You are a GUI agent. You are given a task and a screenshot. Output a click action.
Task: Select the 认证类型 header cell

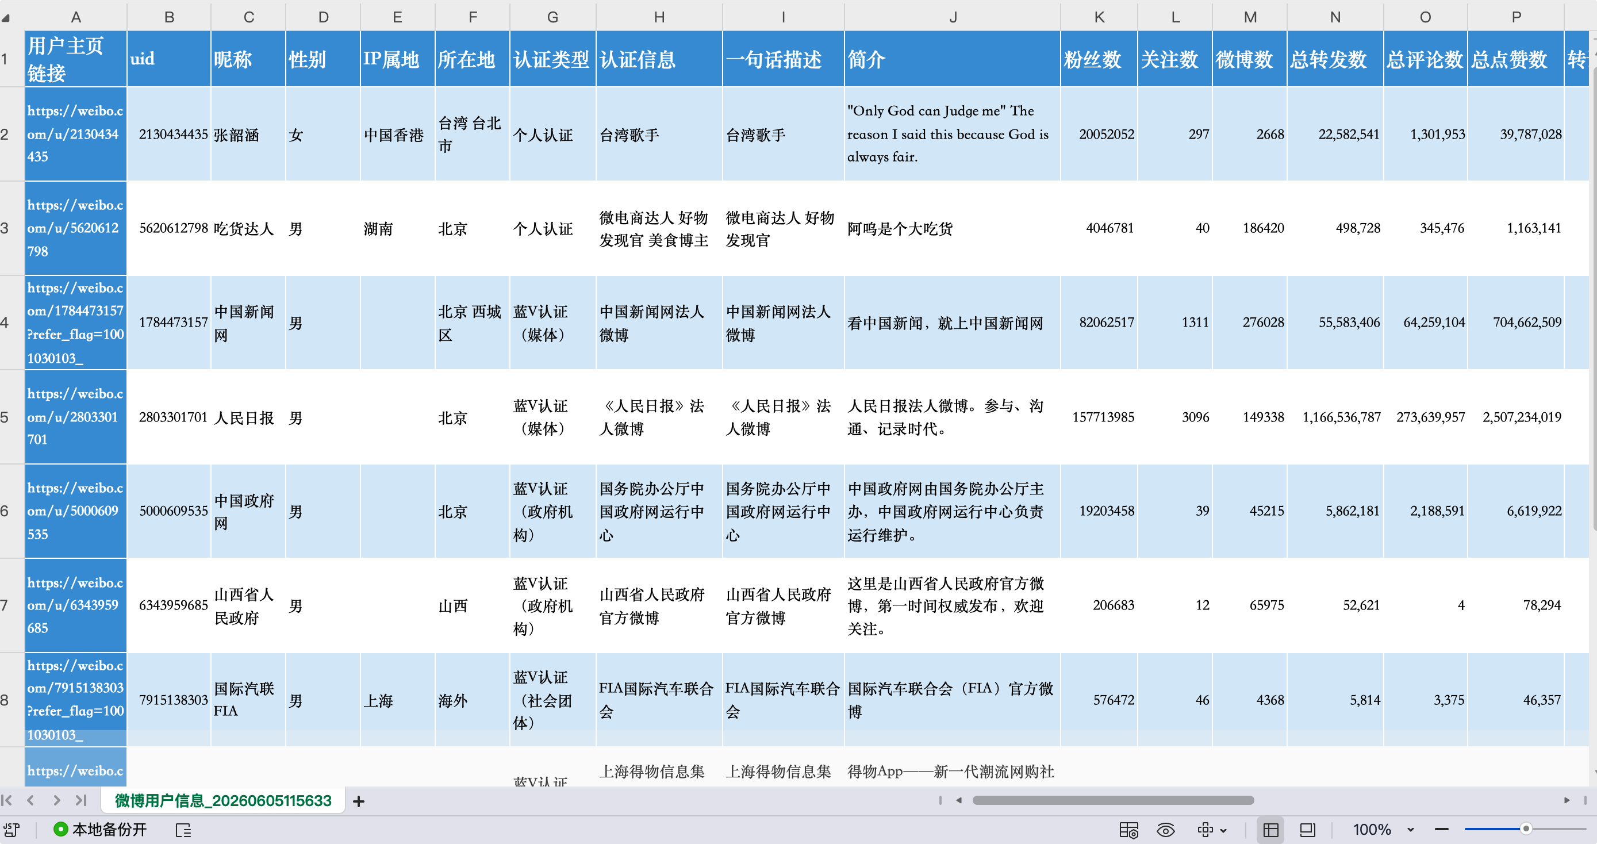(x=552, y=59)
